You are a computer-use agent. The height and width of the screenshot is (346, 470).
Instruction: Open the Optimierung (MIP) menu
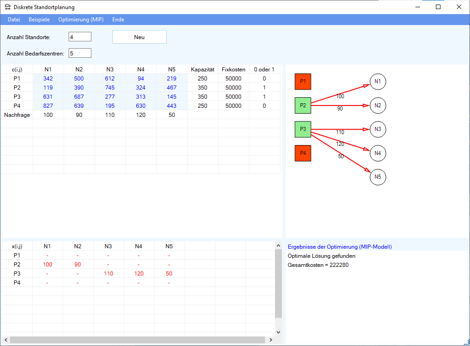pyautogui.click(x=81, y=20)
